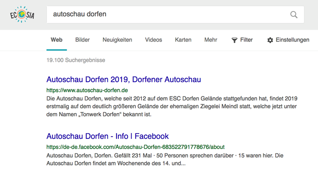
Task: Click the gear icon beside Einstellungen
Action: [270, 40]
